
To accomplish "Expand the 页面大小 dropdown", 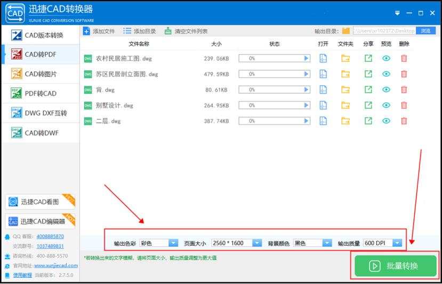I will tap(257, 243).
